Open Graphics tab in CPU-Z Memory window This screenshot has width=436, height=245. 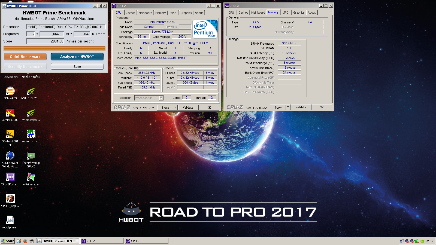point(299,13)
